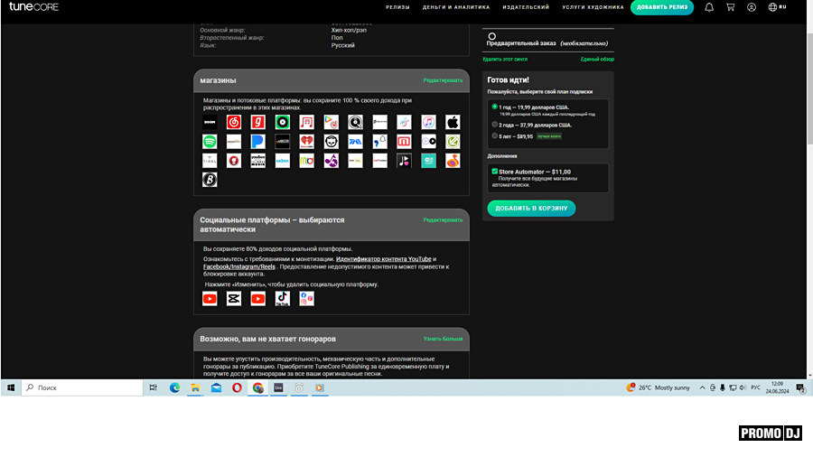Select the Apple store icon
This screenshot has width=813, height=457.
click(453, 121)
